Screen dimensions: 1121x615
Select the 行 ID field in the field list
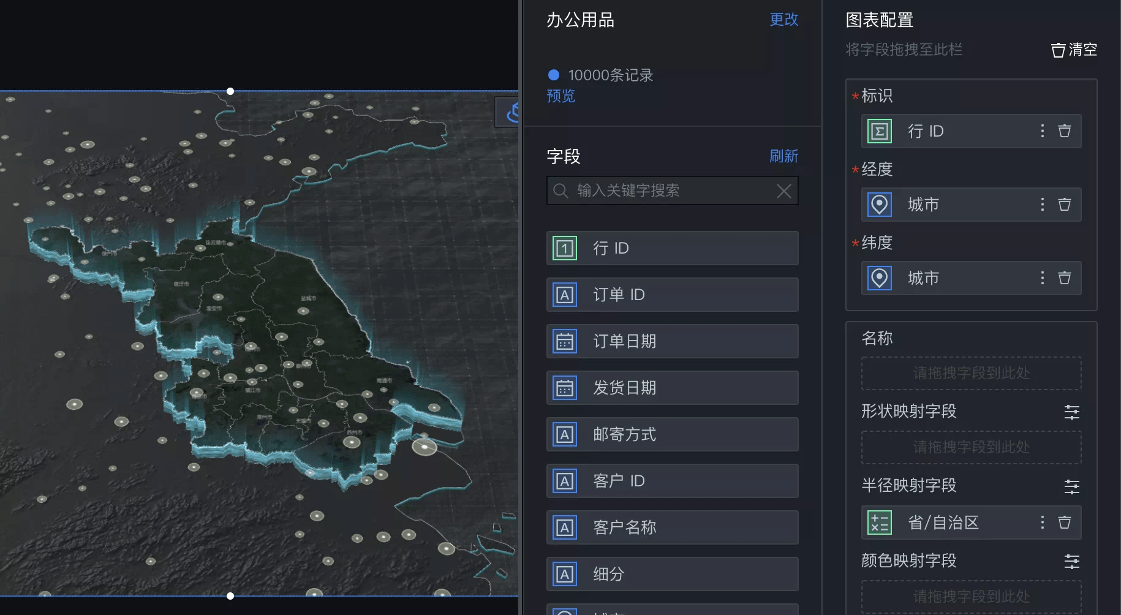point(672,248)
